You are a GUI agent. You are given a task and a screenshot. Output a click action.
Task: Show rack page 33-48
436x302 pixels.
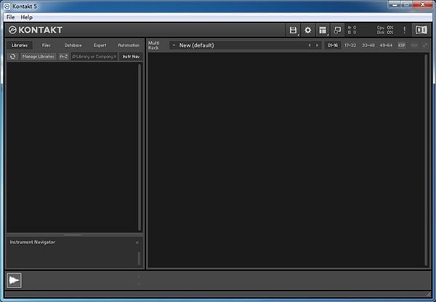368,45
